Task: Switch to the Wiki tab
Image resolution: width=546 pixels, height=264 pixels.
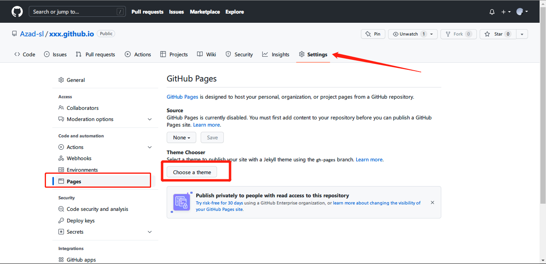Action: (x=207, y=54)
